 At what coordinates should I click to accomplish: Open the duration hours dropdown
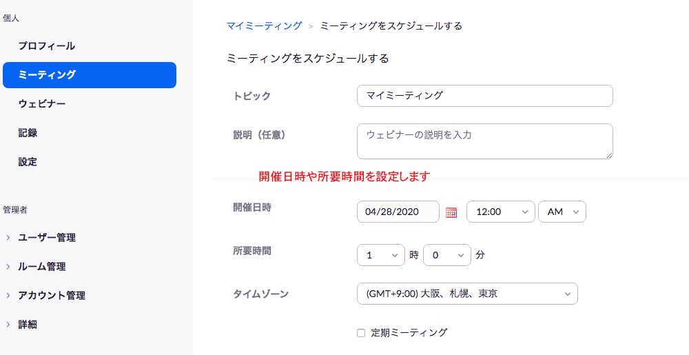pyautogui.click(x=381, y=255)
